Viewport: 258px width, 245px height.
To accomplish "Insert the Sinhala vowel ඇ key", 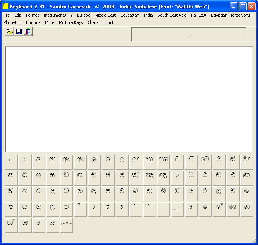I will pos(66,162).
